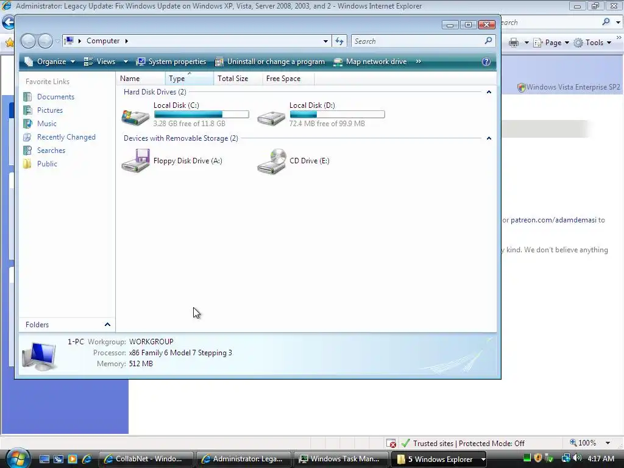Click popup blocked icon in IE status bar

click(x=391, y=444)
